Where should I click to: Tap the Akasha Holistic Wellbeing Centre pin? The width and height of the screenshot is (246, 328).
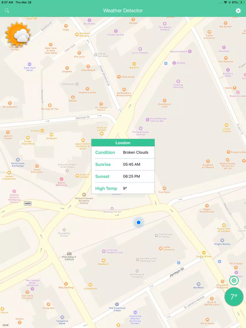pos(14,191)
